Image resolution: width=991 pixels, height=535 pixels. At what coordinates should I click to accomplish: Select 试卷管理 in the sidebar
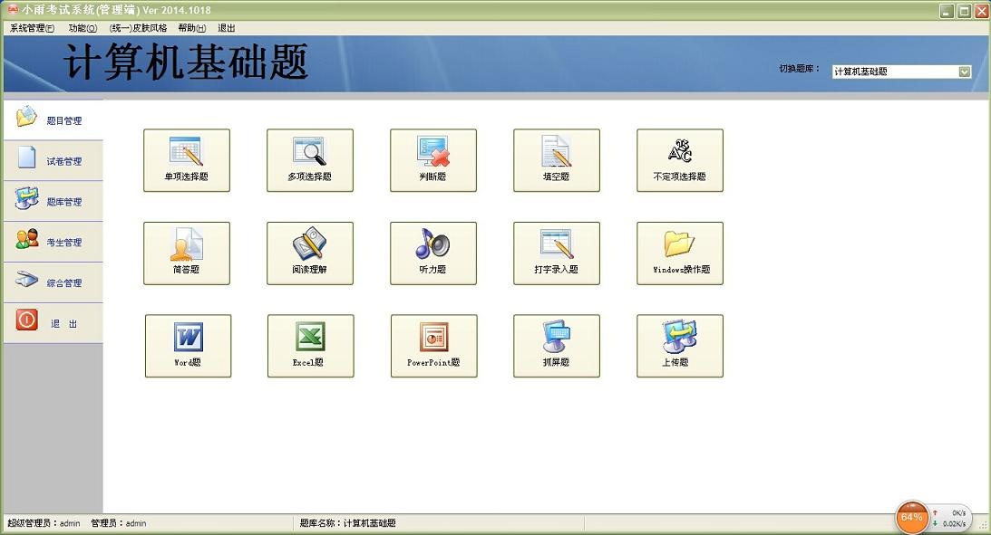53,160
